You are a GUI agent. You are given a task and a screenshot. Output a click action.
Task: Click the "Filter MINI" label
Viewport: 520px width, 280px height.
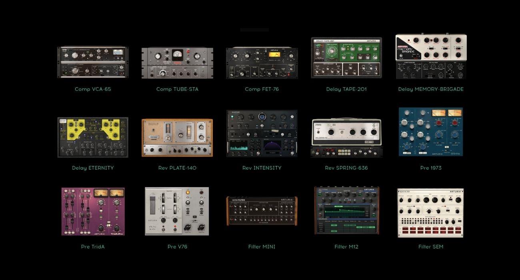tap(262, 247)
